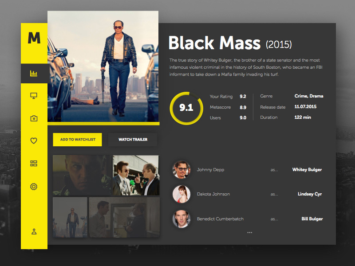Select the grid categories icon
This screenshot has width=355, height=266.
point(34,163)
